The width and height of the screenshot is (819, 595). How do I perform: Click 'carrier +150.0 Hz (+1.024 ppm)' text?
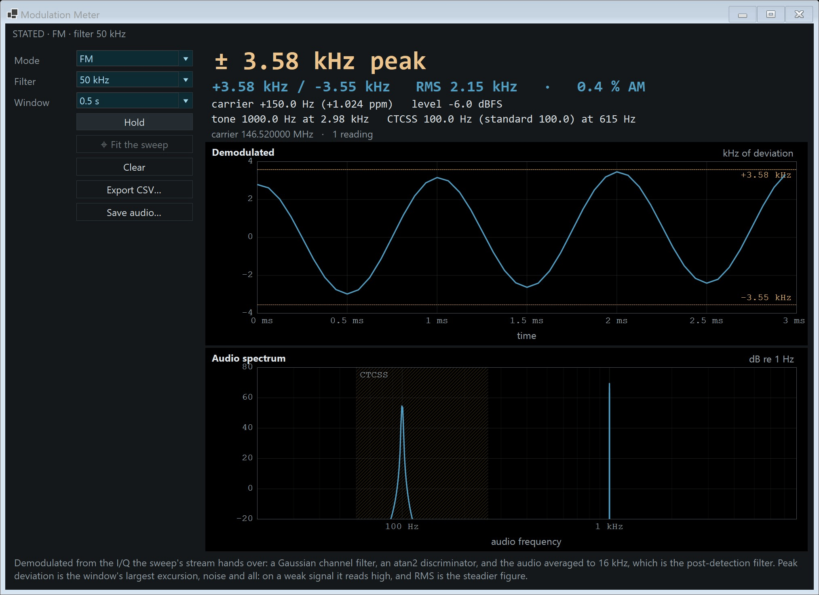tap(302, 104)
